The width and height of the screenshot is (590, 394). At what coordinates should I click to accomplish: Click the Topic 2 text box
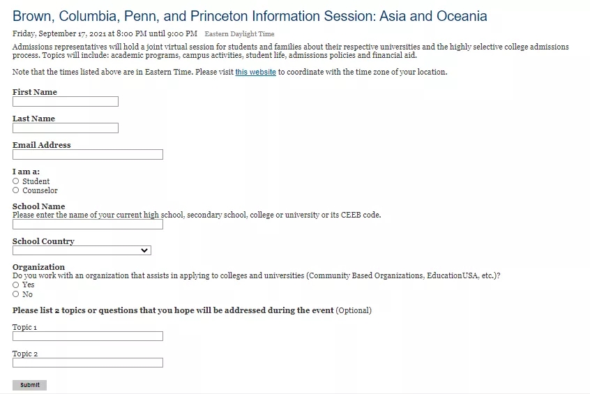(x=88, y=363)
